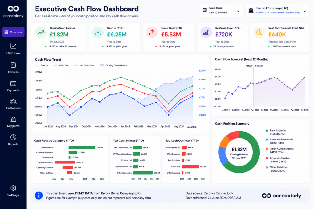Click the £640K forecast value
This screenshot has width=314, height=209.
pyautogui.click(x=277, y=35)
